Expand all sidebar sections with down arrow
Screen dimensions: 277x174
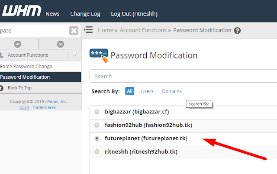pos(60,44)
